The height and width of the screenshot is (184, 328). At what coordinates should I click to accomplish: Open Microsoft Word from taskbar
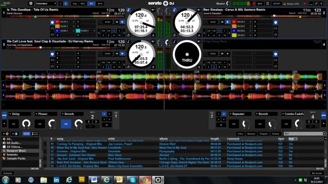click(x=94, y=180)
